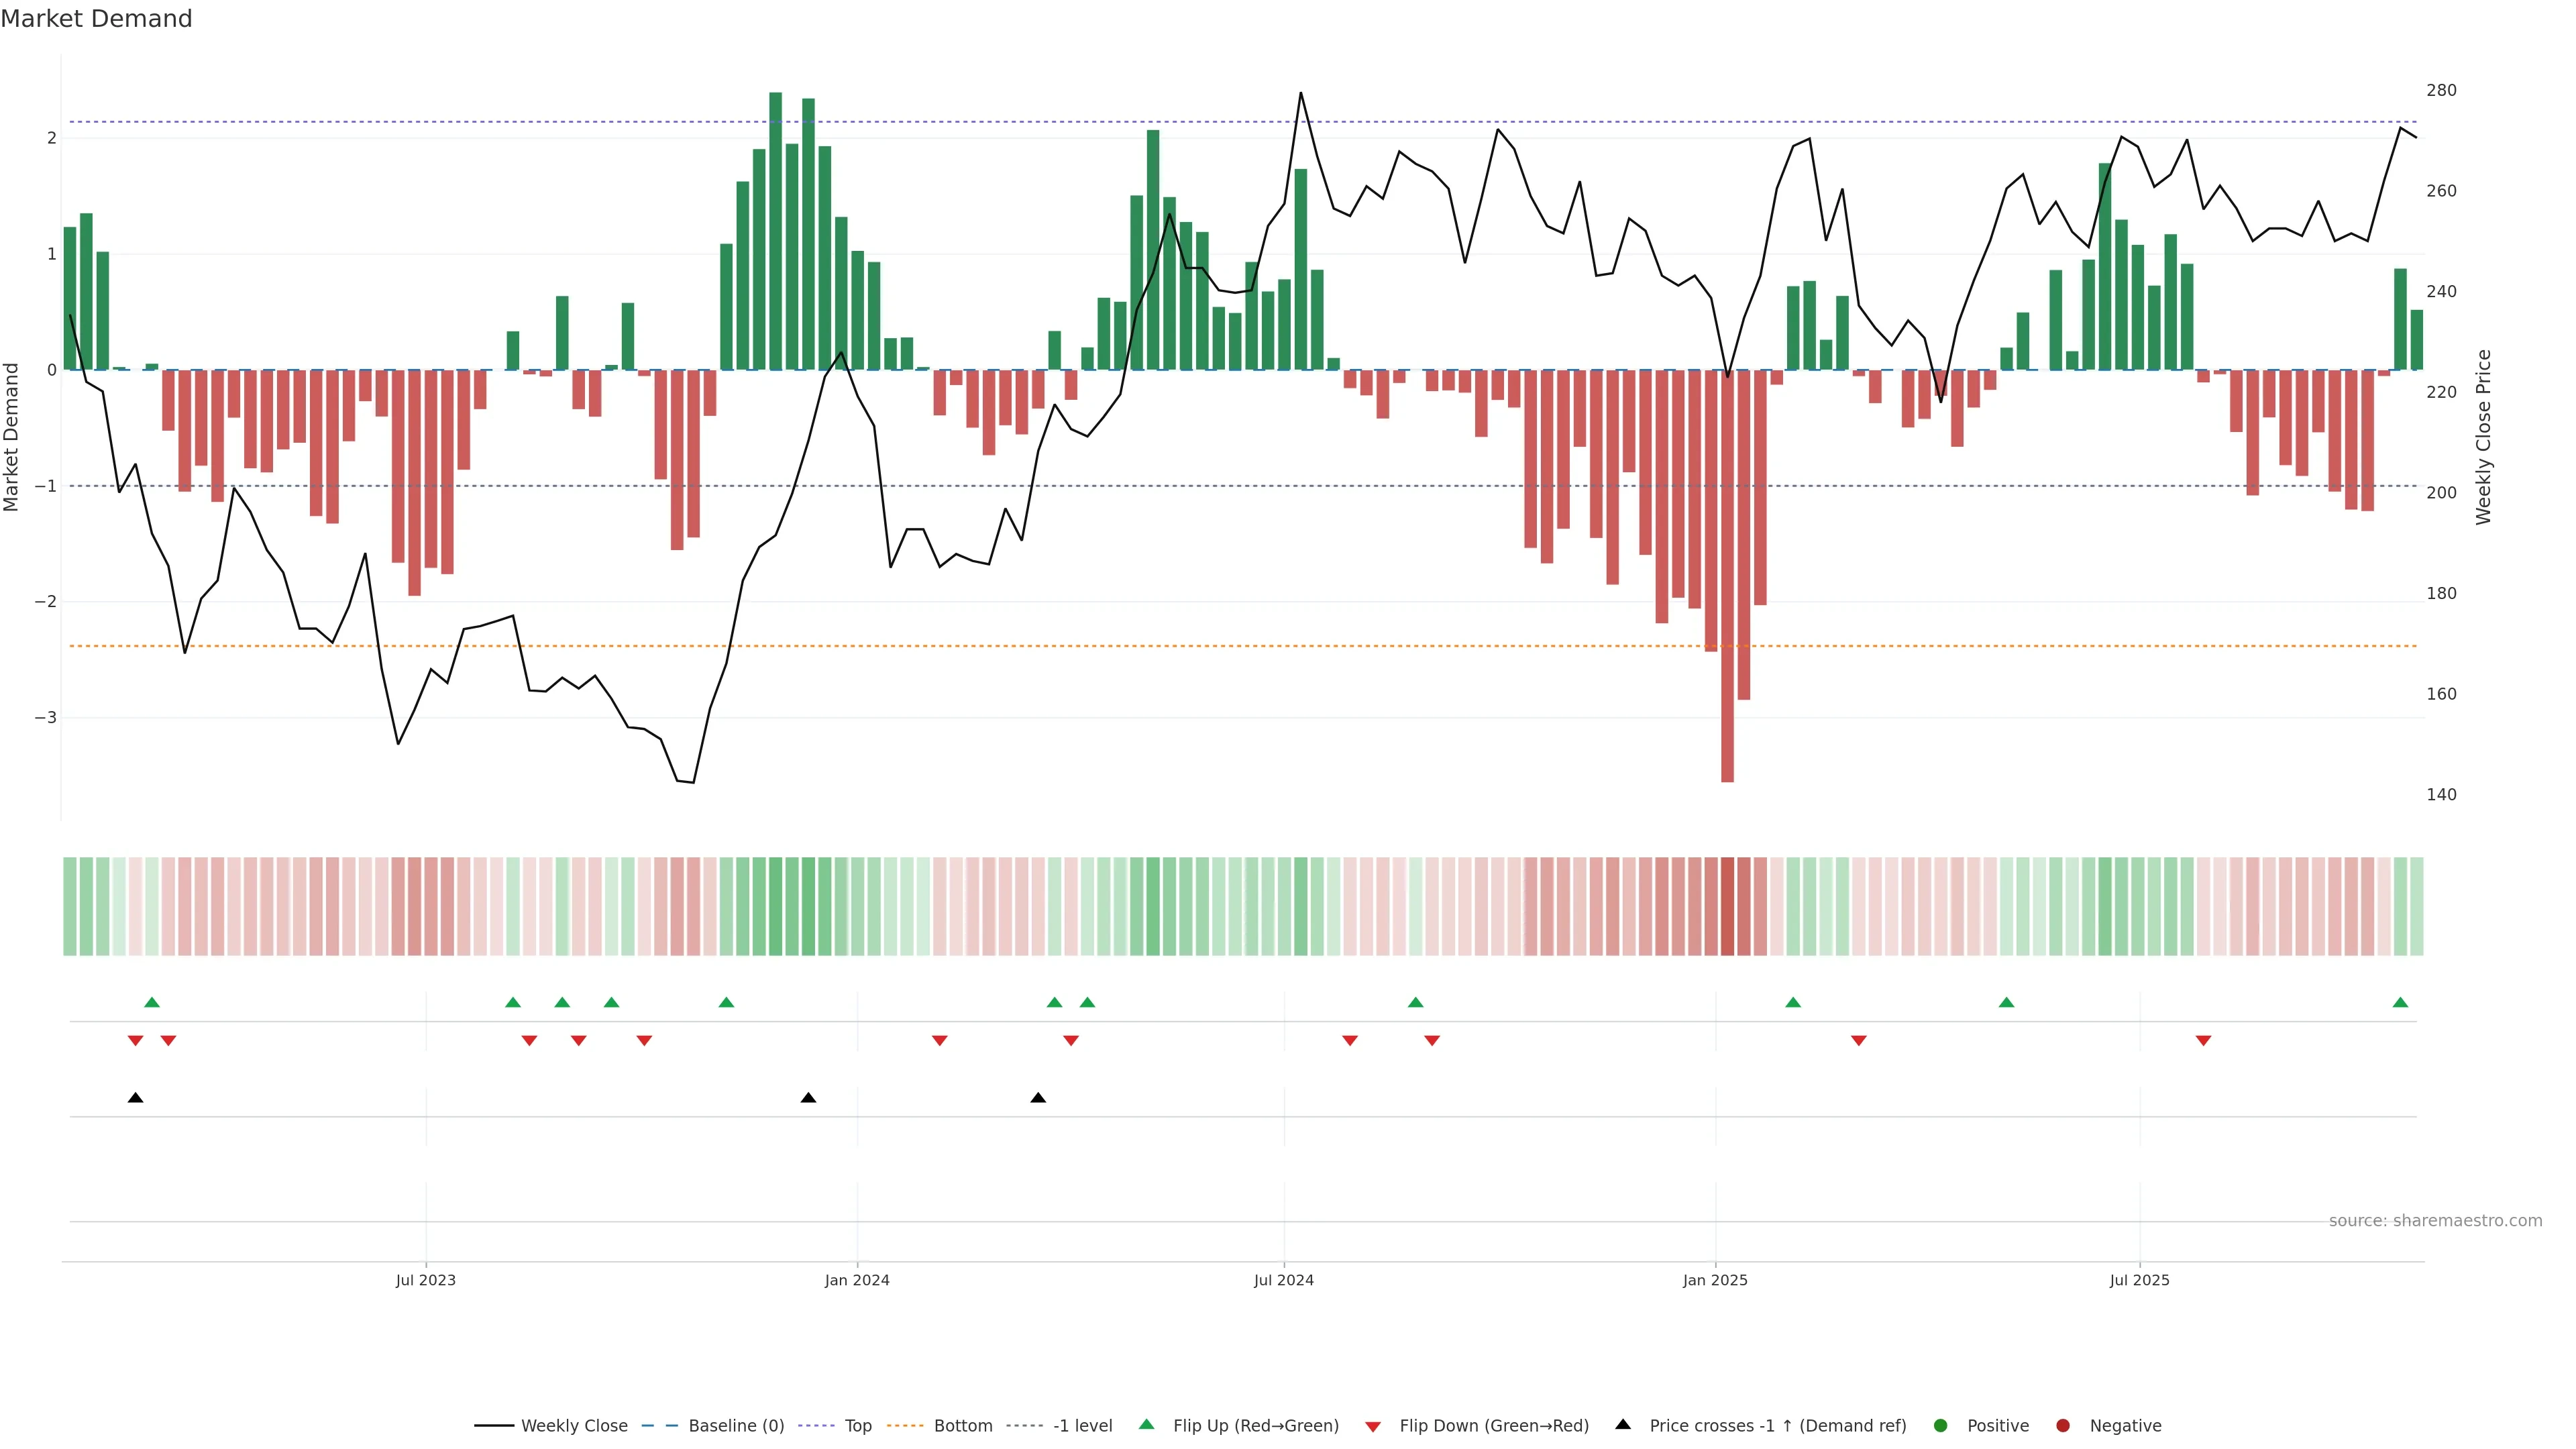Click the deepest red demand bar
Image resolution: width=2576 pixels, height=1449 pixels.
1727,600
